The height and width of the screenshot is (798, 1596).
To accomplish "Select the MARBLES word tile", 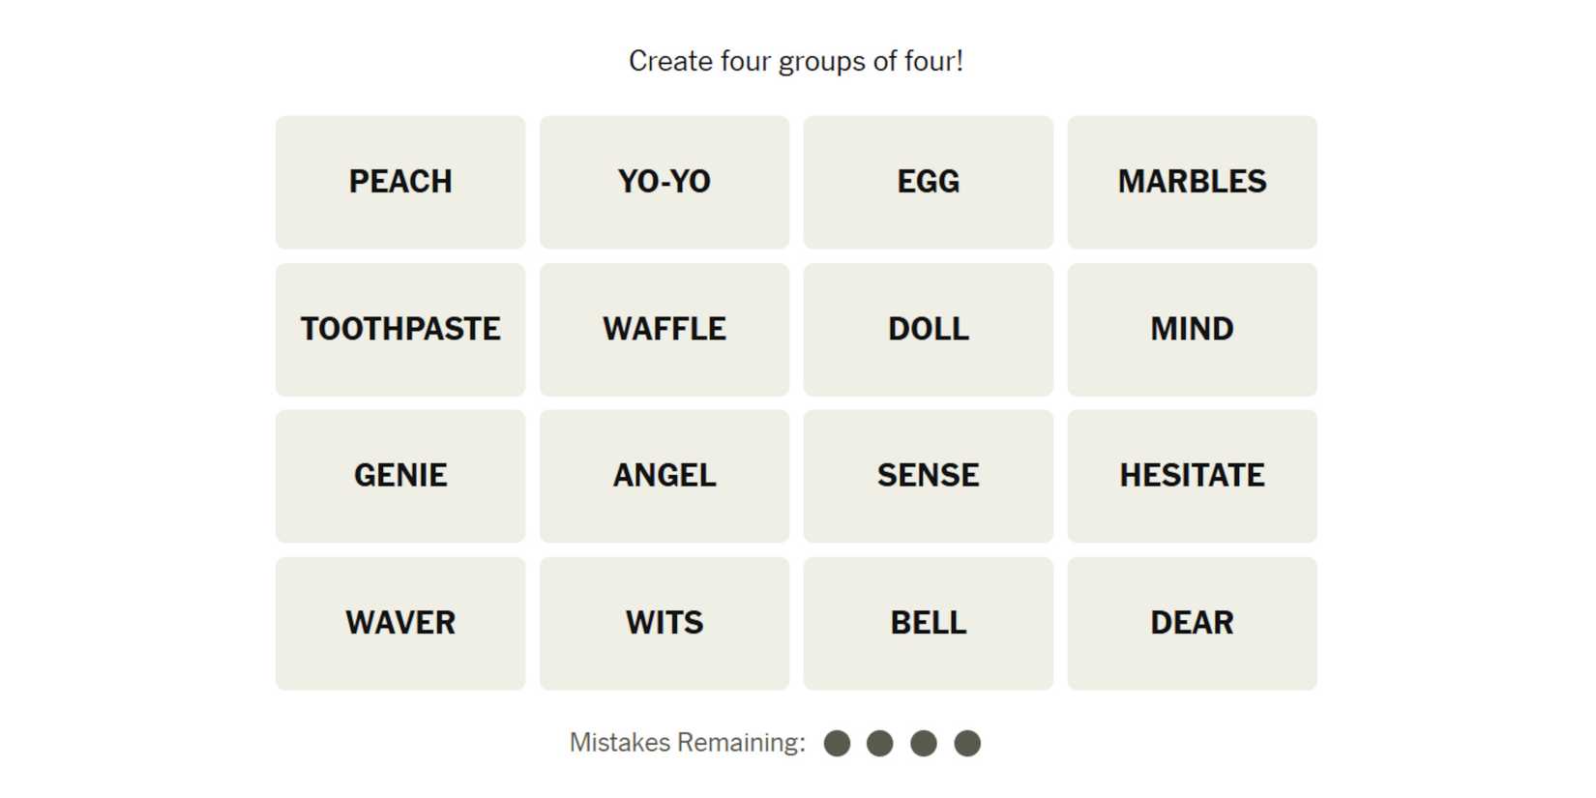I will click(1192, 182).
